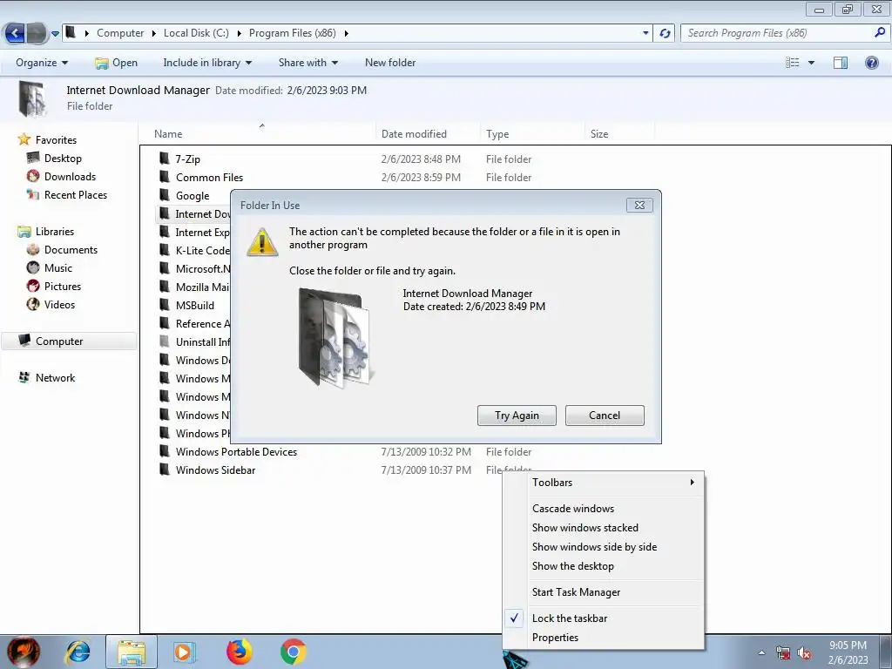Refresh the Program Files (x86) view
892x669 pixels.
(x=665, y=33)
